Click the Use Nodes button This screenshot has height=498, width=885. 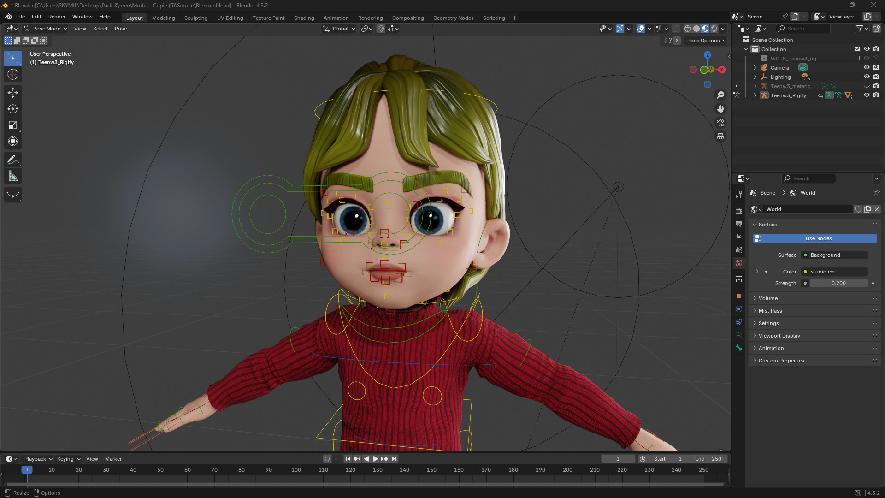click(x=814, y=238)
